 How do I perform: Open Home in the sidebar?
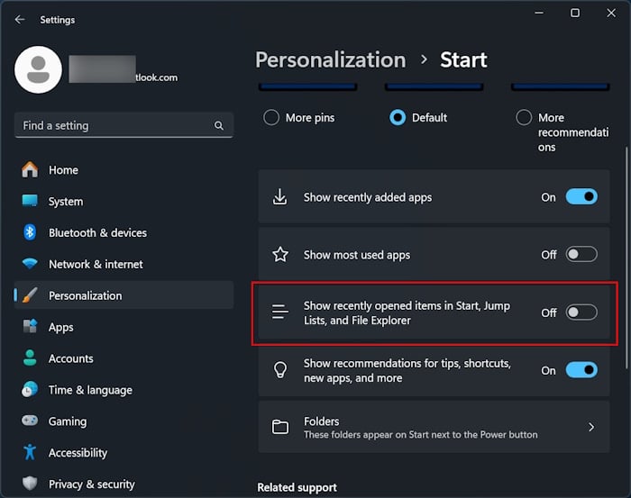coord(124,170)
